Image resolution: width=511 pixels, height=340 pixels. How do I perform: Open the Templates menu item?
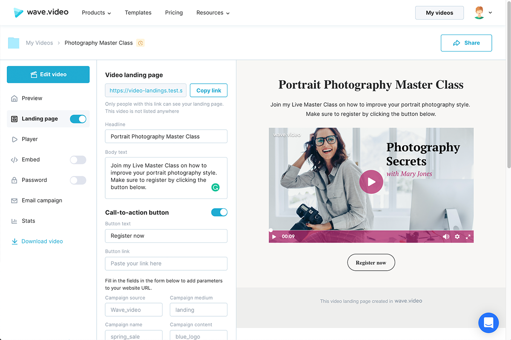[138, 13]
